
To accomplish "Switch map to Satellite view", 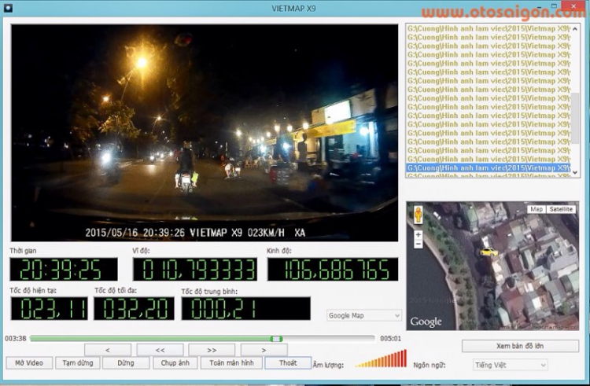I will pyautogui.click(x=561, y=209).
